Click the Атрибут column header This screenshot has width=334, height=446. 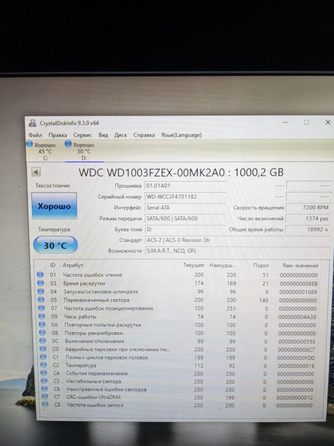tap(73, 265)
